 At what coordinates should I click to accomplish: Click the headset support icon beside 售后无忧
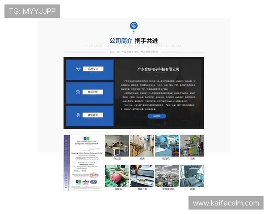78,92
